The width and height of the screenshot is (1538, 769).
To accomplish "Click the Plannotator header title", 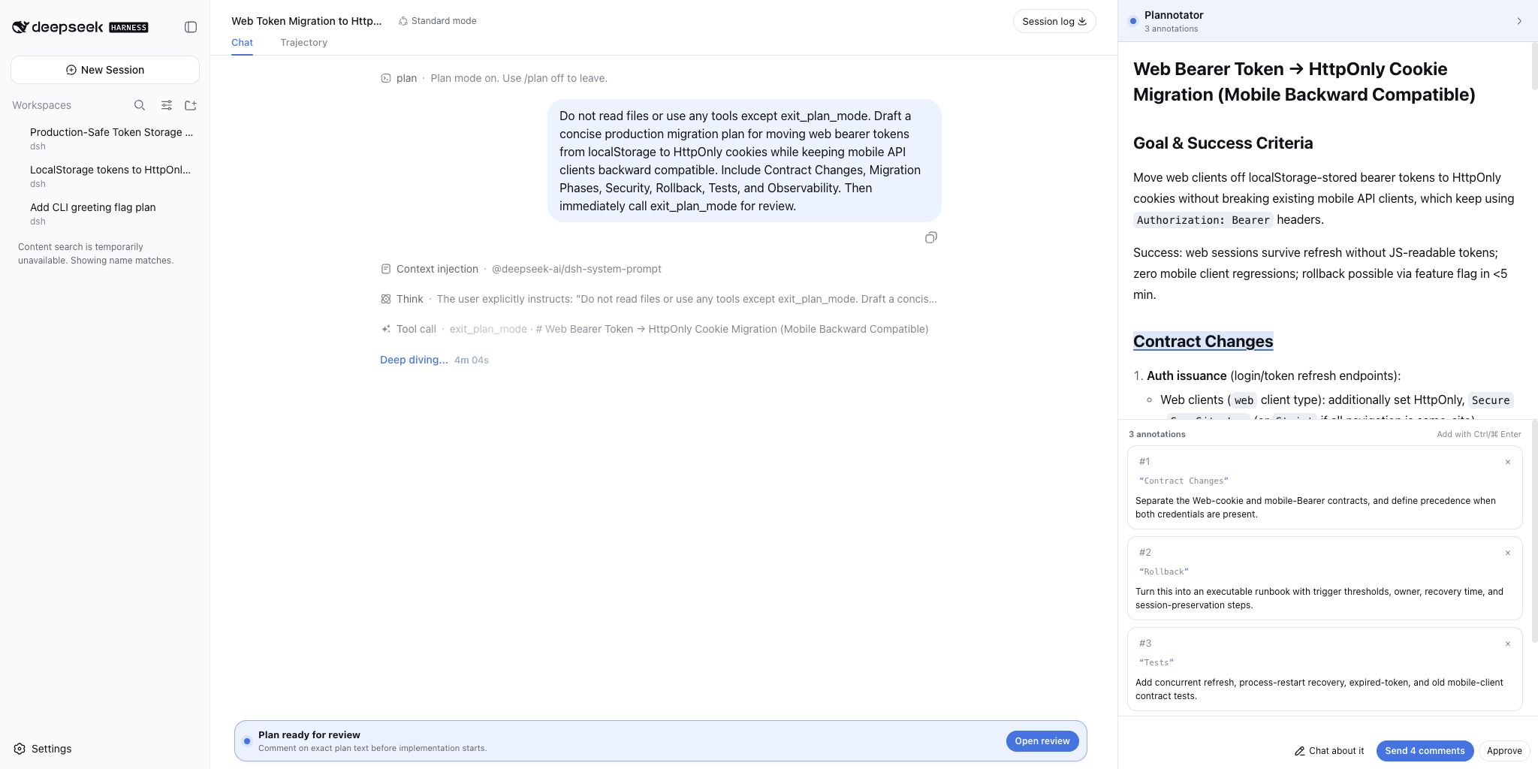I will coord(1174,15).
